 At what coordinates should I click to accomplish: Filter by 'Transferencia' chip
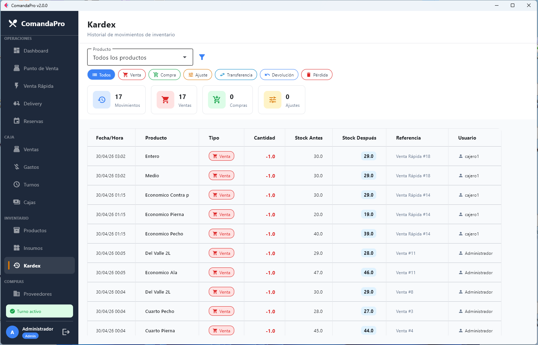tap(236, 75)
